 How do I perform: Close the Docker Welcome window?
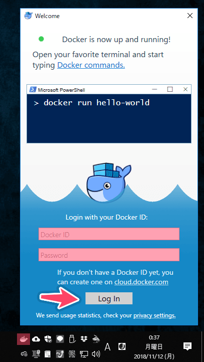[190, 16]
